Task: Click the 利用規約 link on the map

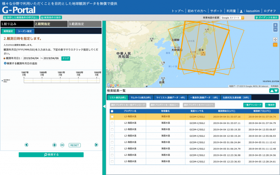Action: 275,86
